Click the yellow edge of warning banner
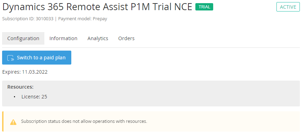The height and width of the screenshot is (134, 303). [x=3, y=121]
